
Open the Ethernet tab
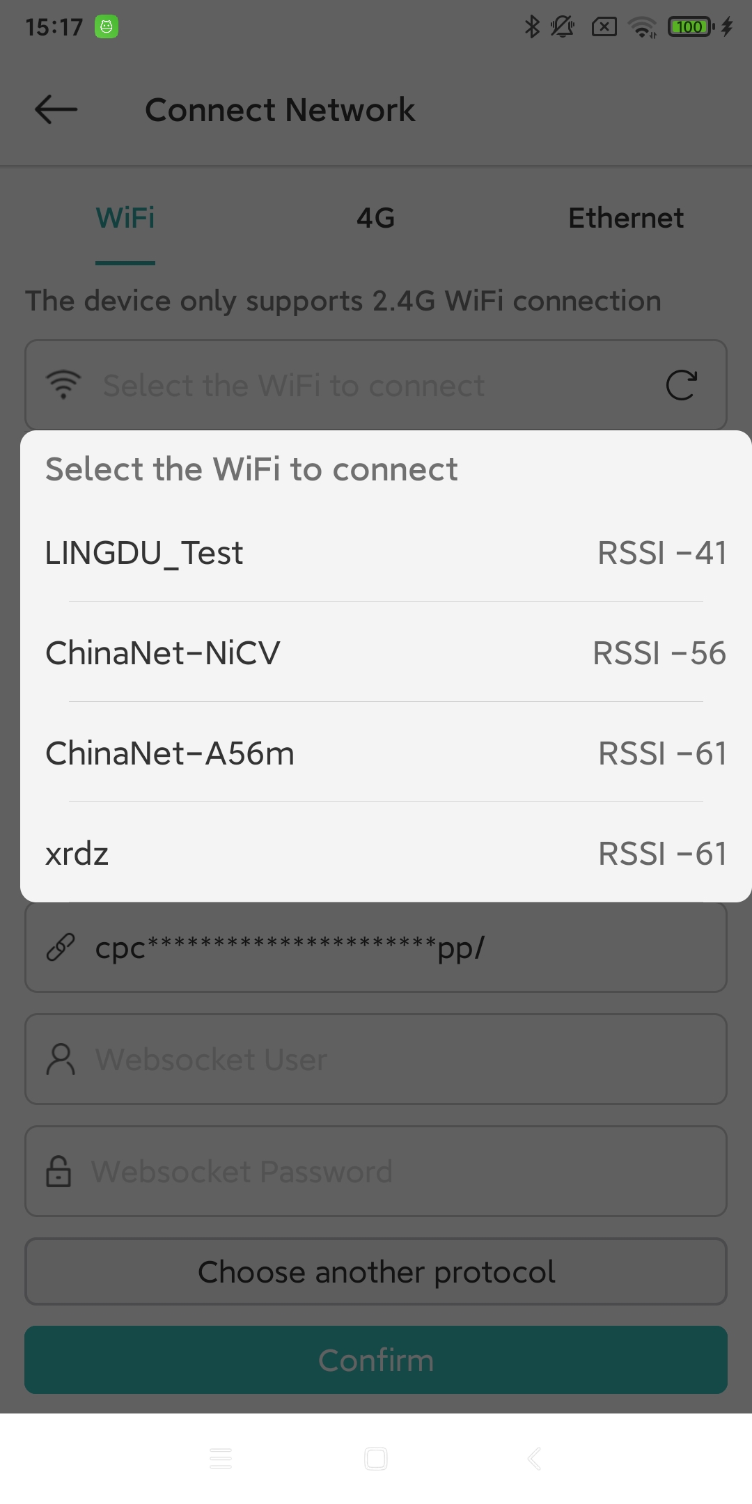(x=625, y=219)
